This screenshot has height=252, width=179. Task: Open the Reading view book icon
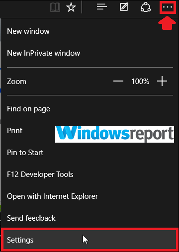55,7
